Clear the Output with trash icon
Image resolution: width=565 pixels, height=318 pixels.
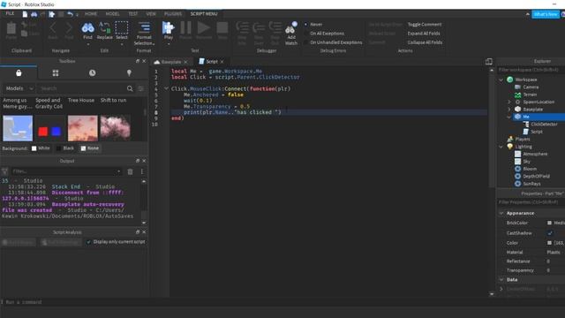(x=130, y=171)
